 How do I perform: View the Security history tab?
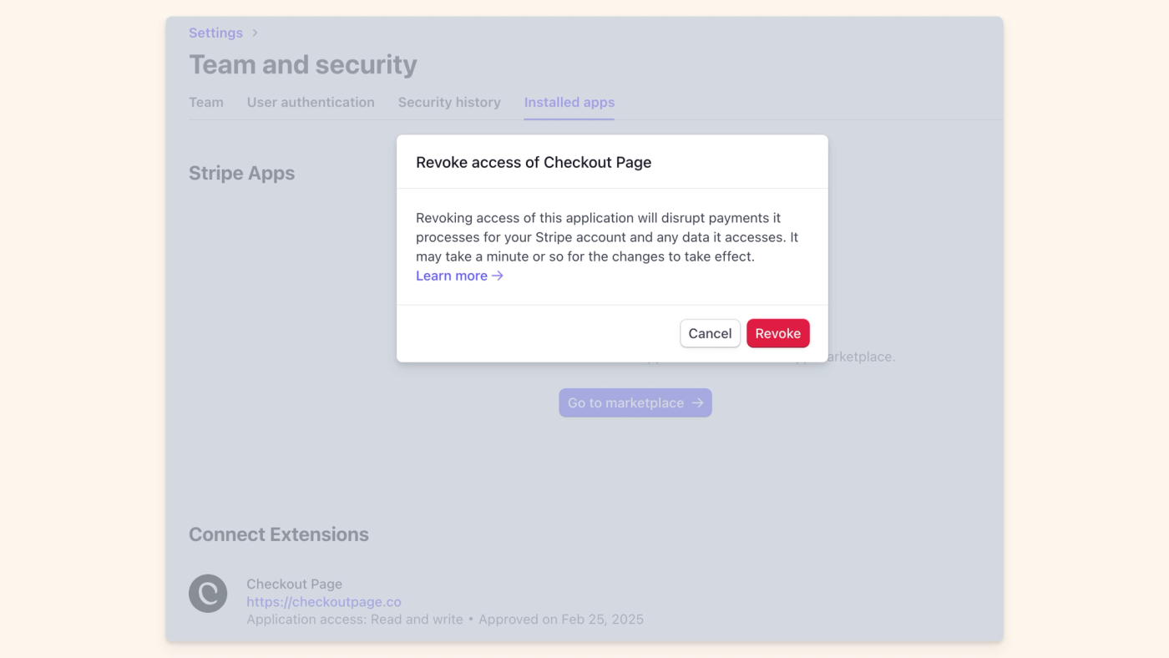448,102
